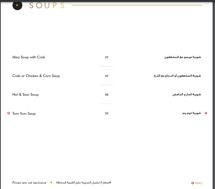Click Arabic name of Crab or Chicken Corn Soup
This screenshot has width=215, height=189.
tap(177, 75)
